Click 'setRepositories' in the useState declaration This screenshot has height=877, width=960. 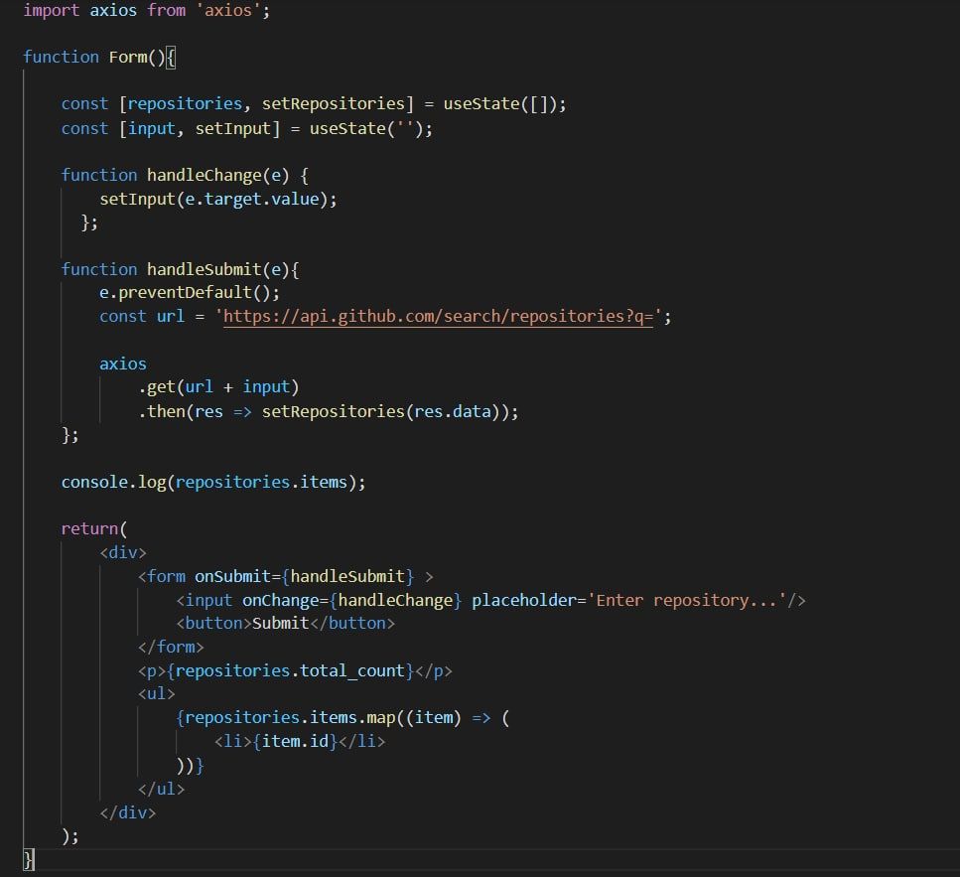(333, 103)
